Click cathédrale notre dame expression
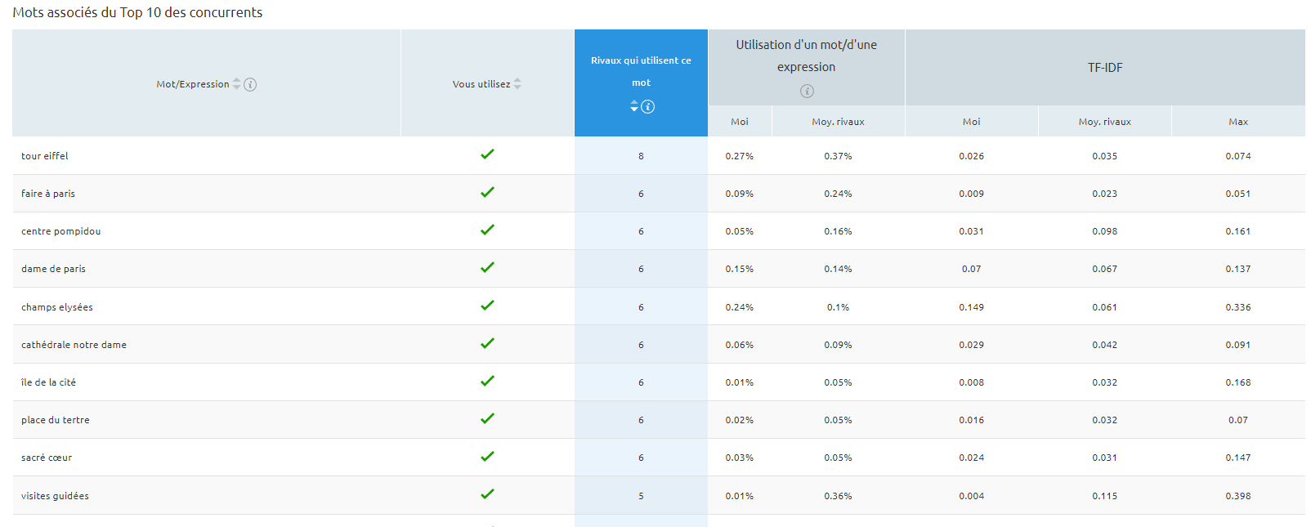Viewport: 1311px width, 527px height. pyautogui.click(x=74, y=345)
